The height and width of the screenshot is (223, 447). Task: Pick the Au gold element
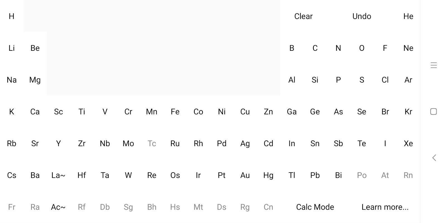245,175
